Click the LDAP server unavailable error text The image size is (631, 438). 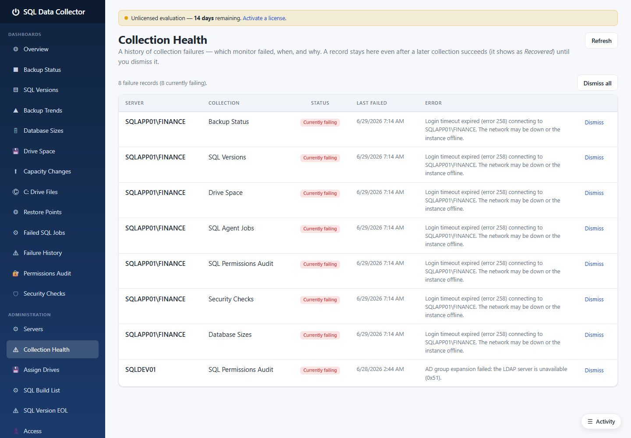point(496,373)
